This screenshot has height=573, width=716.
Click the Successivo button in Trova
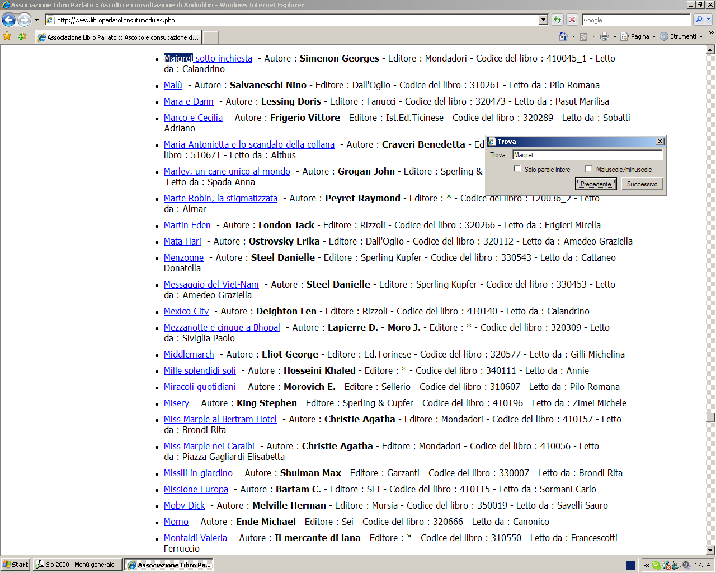point(642,184)
